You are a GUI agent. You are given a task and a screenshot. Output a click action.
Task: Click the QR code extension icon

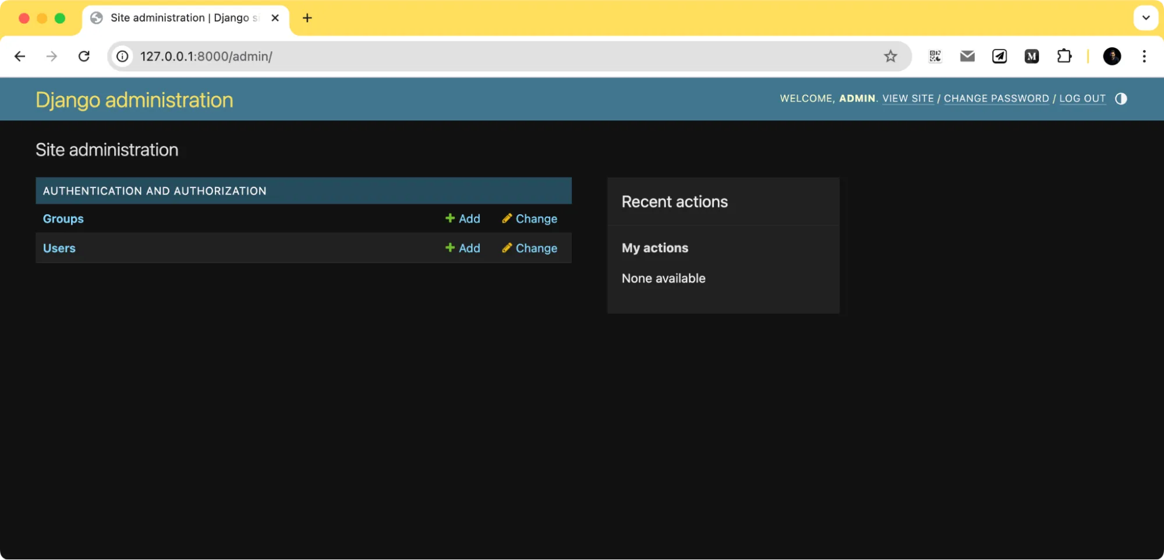pos(935,56)
